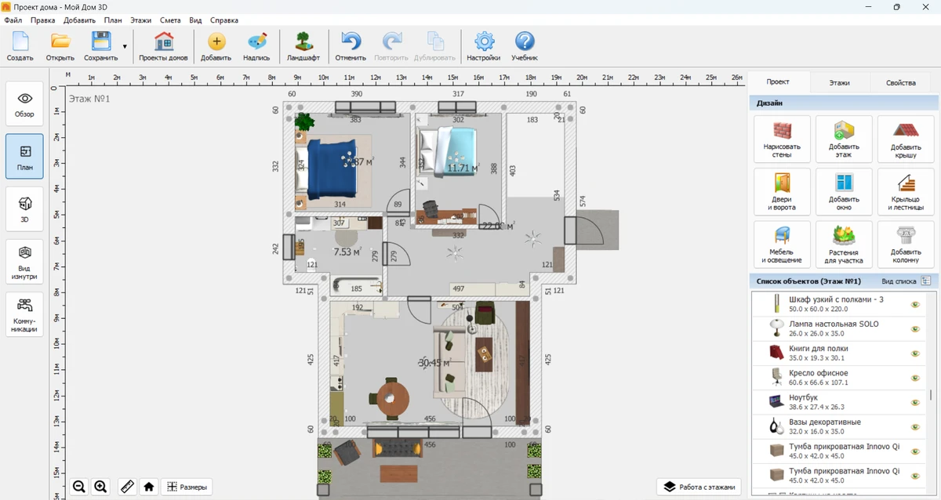Expand the Сохранить dropdown arrow
The width and height of the screenshot is (941, 500).
click(125, 47)
